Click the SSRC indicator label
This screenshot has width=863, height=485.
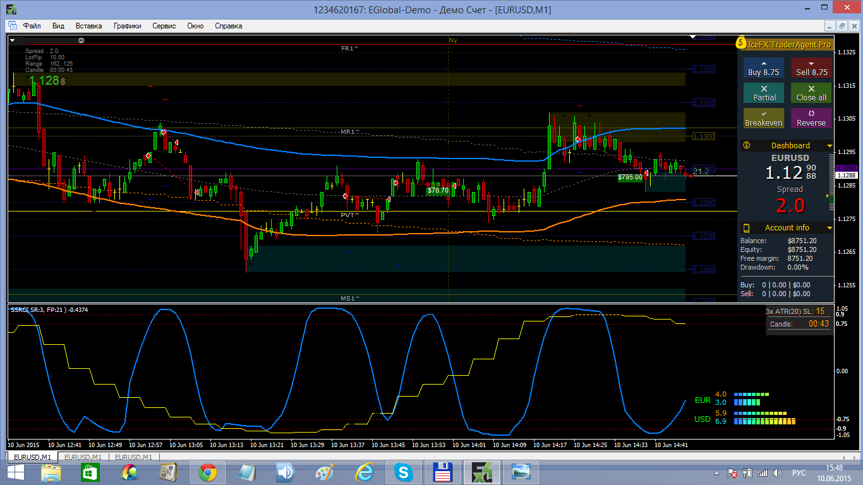tap(49, 309)
